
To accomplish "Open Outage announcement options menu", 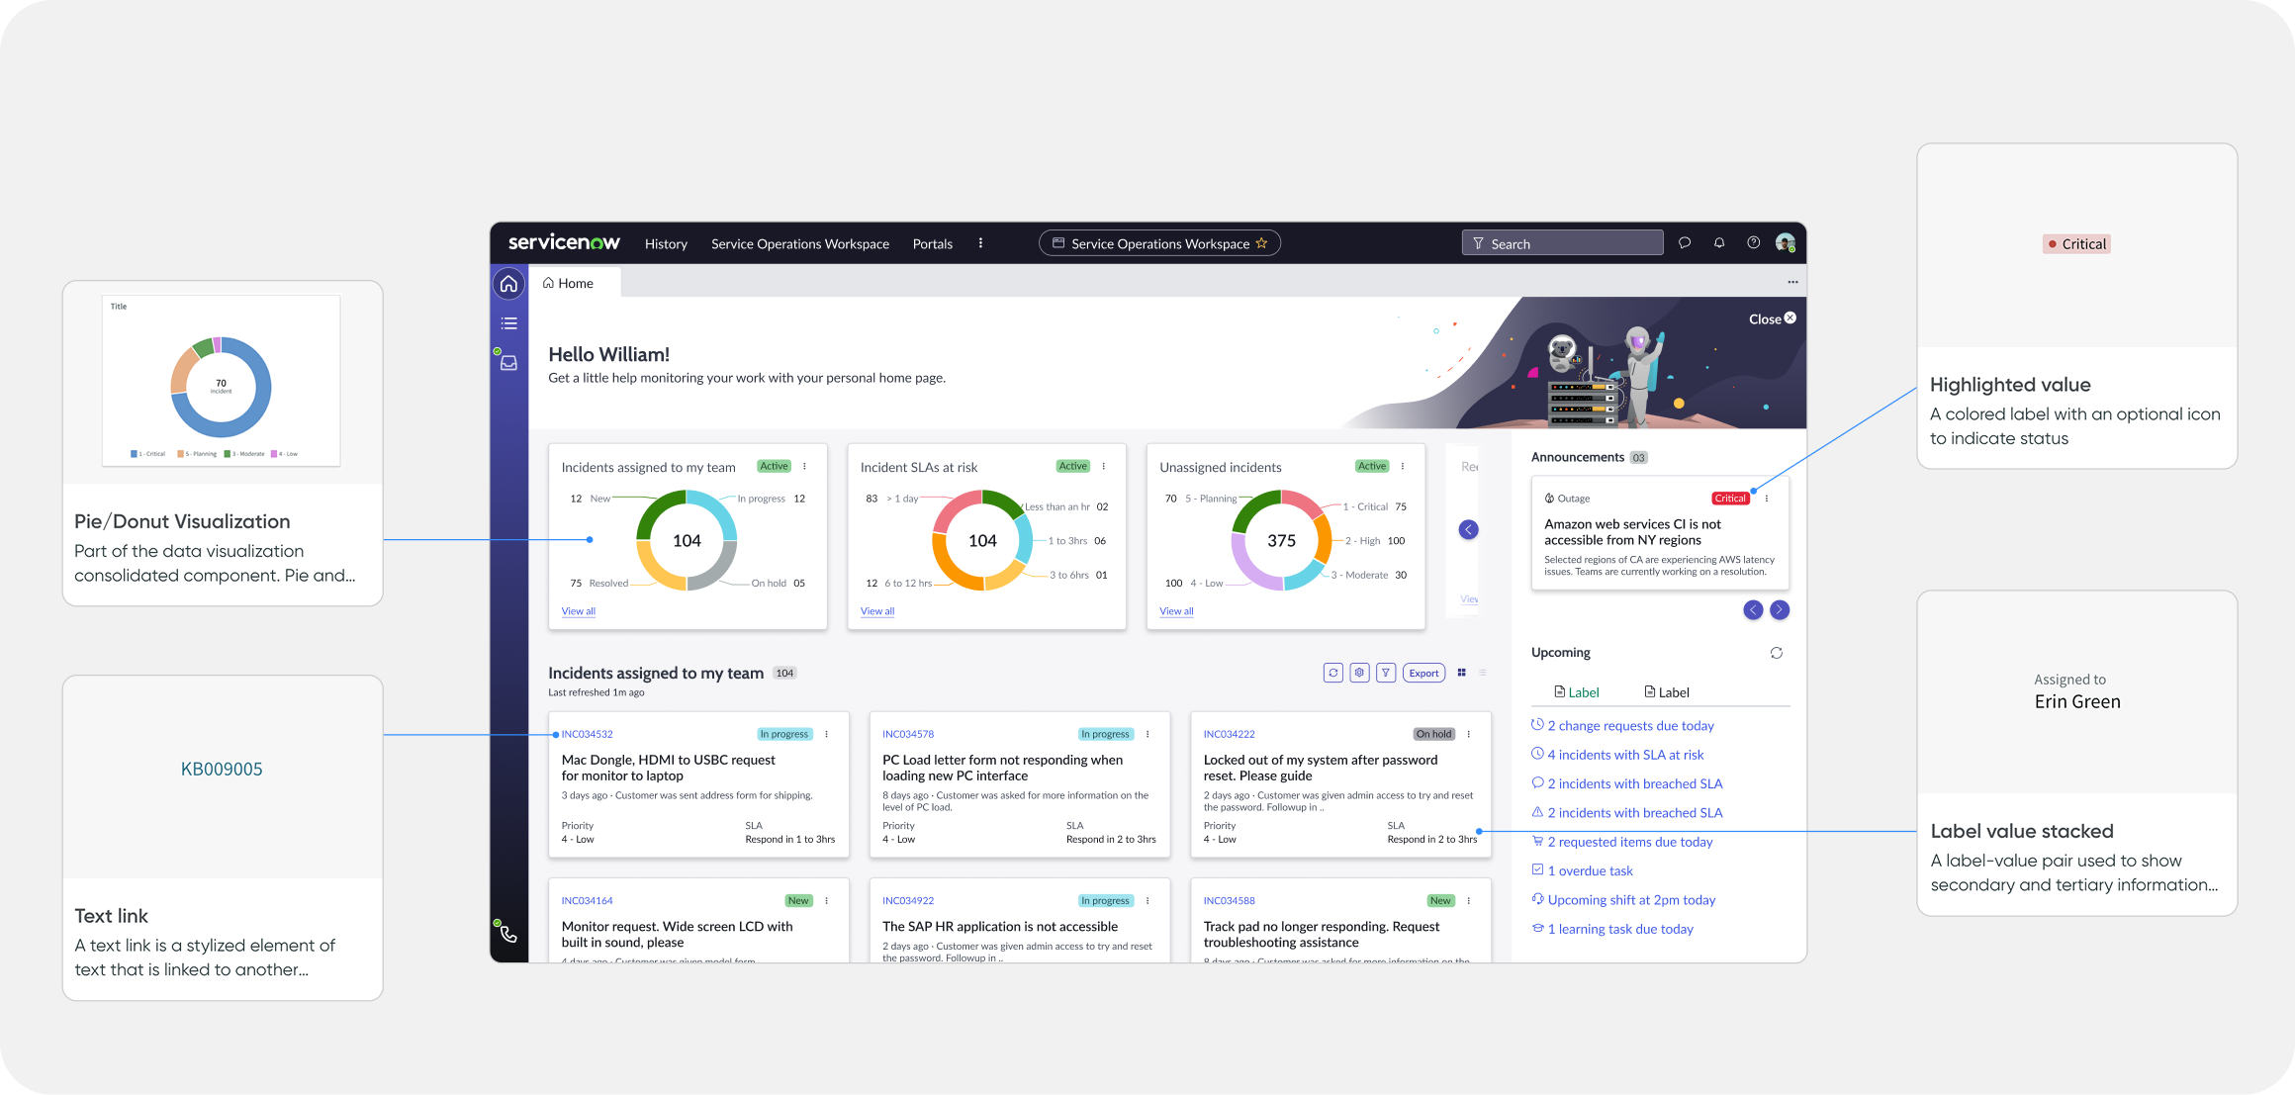I will (1767, 499).
